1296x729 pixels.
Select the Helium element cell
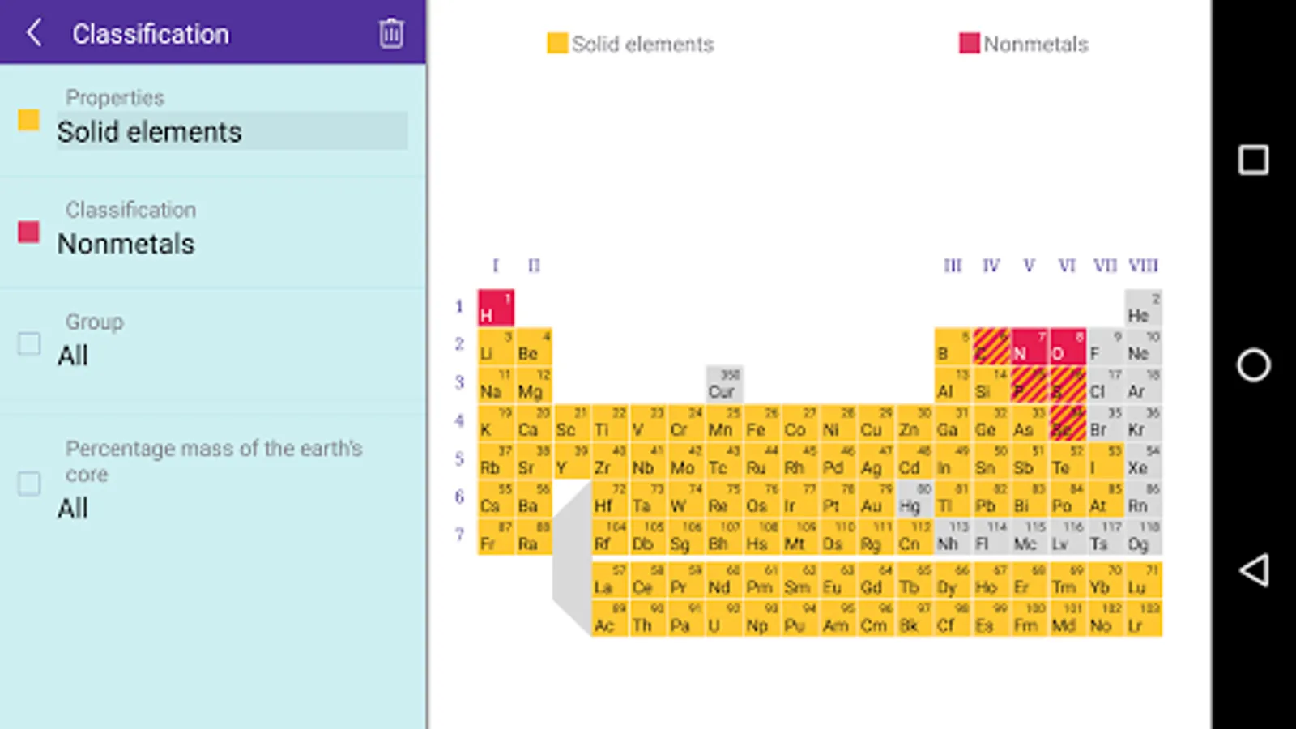[x=1143, y=308]
